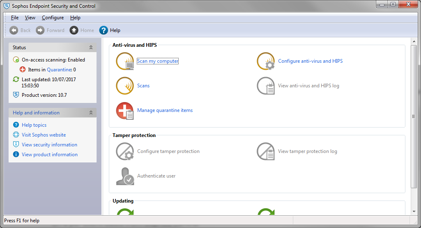Maximize the Sophos window
Screen dimensions: 421x228
[393, 5]
